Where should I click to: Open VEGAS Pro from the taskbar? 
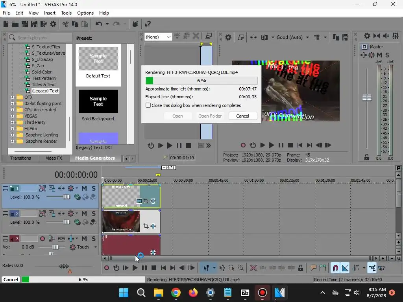click(x=280, y=293)
